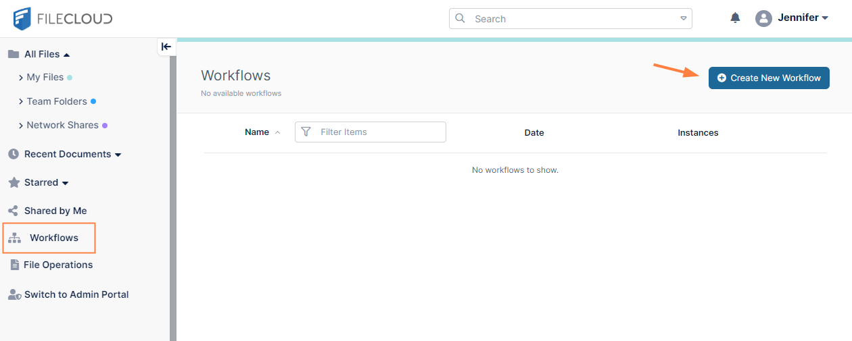Click the Date column header
Image resolution: width=852 pixels, height=341 pixels.
click(534, 132)
